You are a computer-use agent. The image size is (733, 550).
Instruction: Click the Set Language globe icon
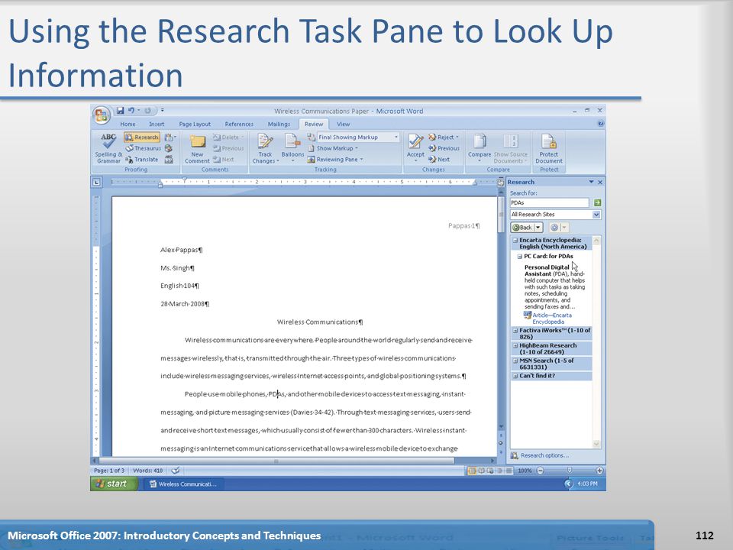(x=169, y=148)
